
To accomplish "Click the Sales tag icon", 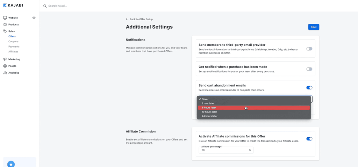I will pos(5,31).
